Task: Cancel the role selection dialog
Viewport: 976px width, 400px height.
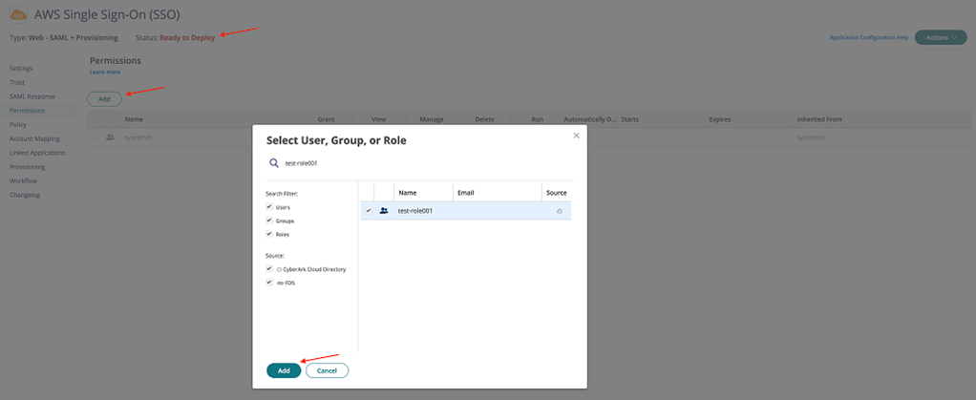Action: (328, 370)
